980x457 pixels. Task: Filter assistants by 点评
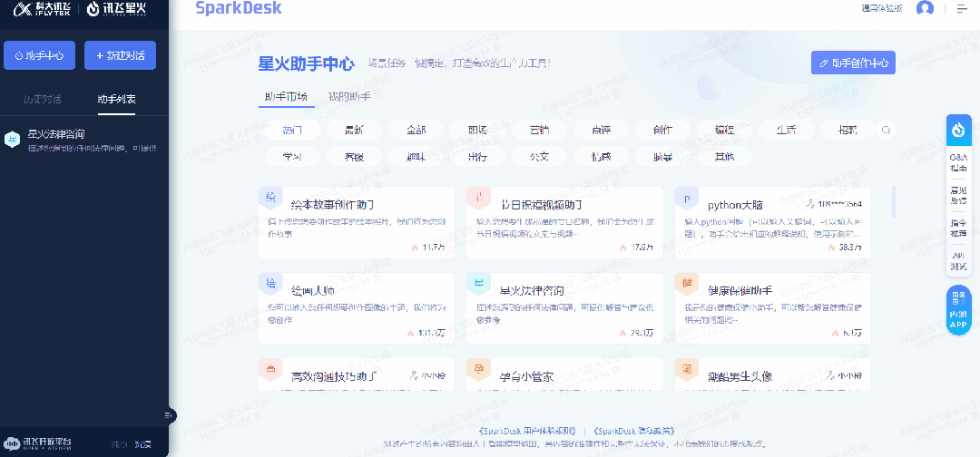pos(602,131)
